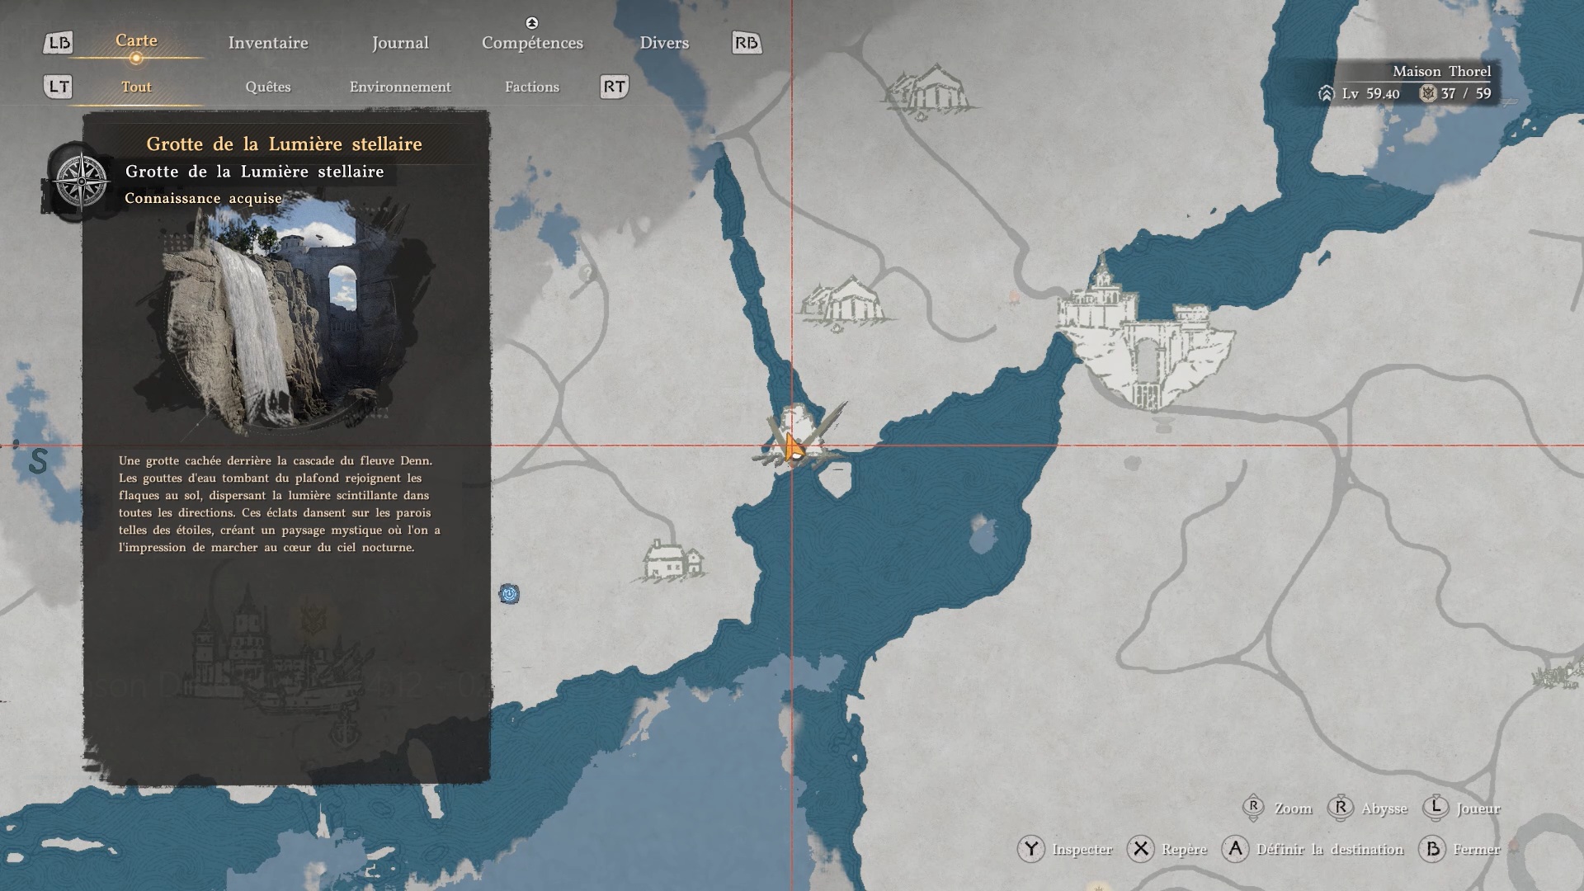
Task: Select the small farmhouse map icon
Action: click(673, 560)
